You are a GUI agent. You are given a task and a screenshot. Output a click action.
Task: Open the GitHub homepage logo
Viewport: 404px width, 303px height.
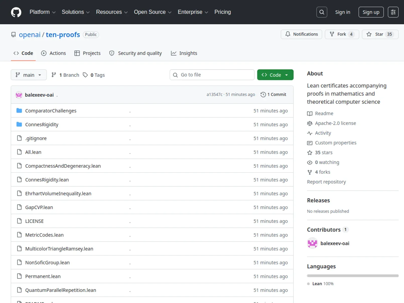point(16,12)
